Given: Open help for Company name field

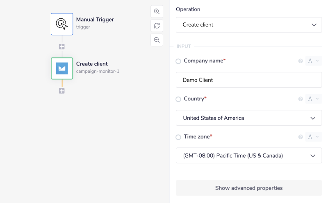Looking at the screenshot, I should point(301,61).
